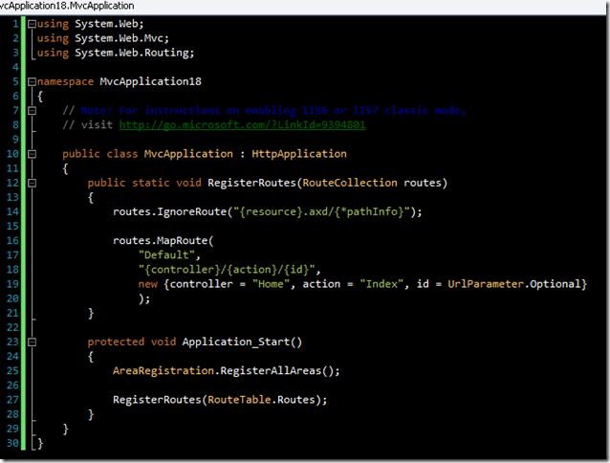
Task: Collapse the MvcApplication class outline
Action: 32,154
